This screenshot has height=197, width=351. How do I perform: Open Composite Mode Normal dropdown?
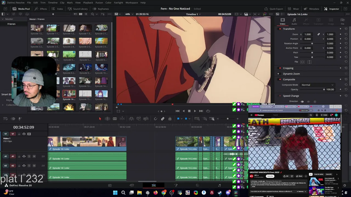click(x=317, y=85)
